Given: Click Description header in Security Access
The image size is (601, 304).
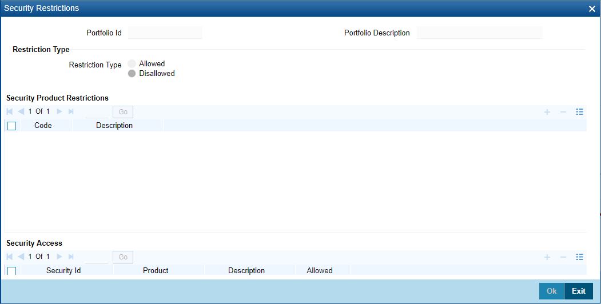Looking at the screenshot, I should pos(246,270).
